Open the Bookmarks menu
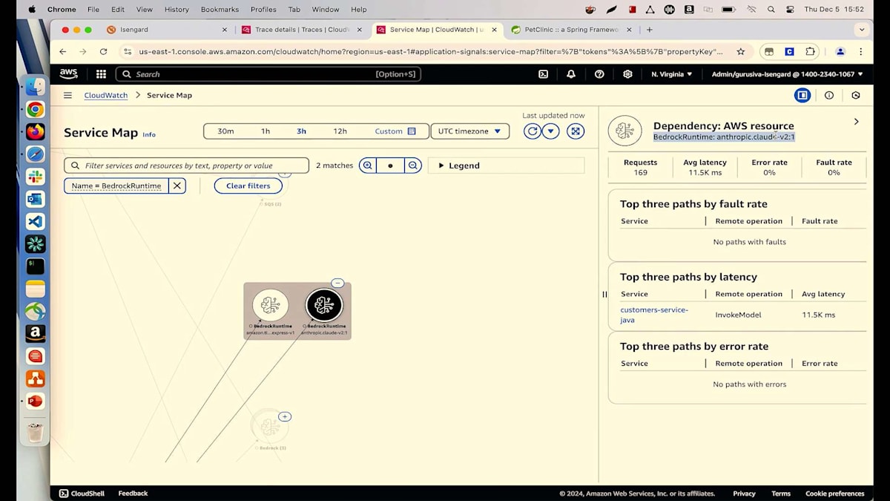Viewport: 890px width, 501px height. (220, 10)
